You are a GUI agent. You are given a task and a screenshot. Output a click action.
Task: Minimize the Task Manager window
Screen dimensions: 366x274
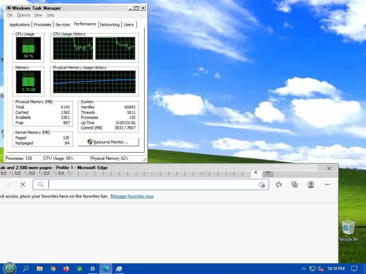click(131, 8)
